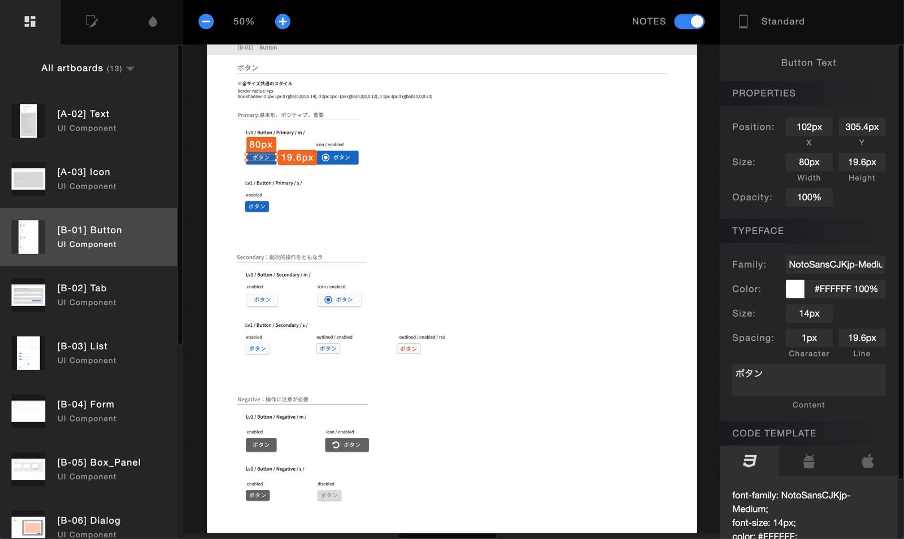Click the red outlined ボタン button

click(408, 349)
